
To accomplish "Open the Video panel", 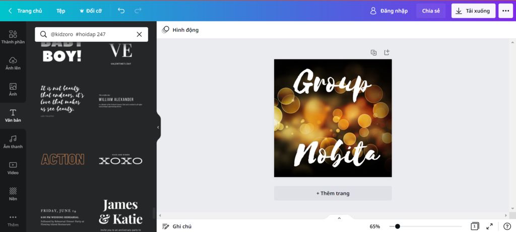I will (13, 168).
